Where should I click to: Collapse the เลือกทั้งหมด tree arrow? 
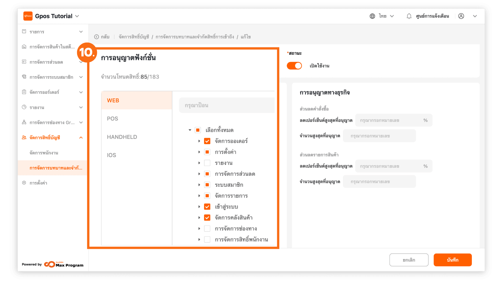point(190,130)
